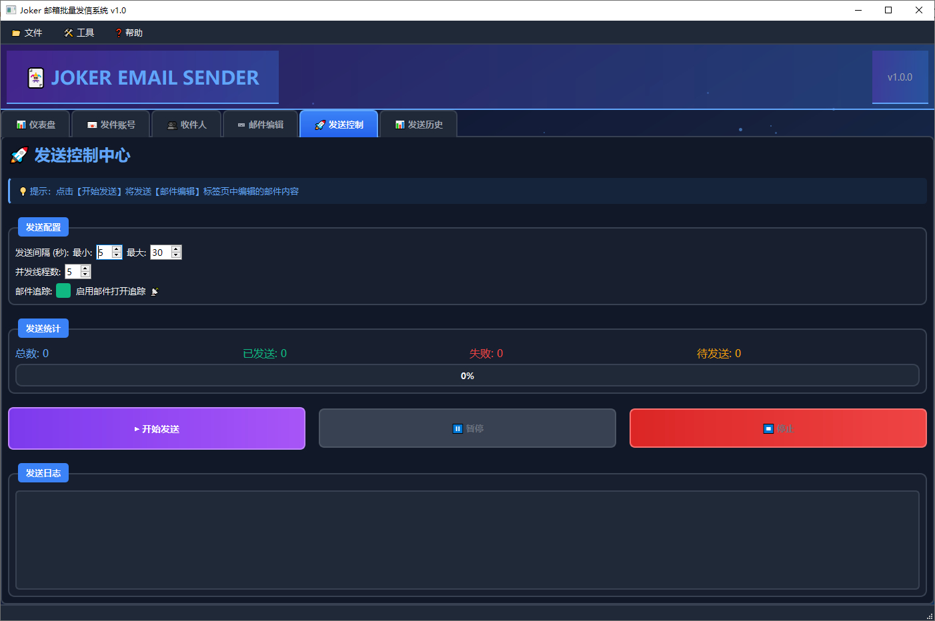
Task: Open the 文件 menu
Action: pos(27,33)
